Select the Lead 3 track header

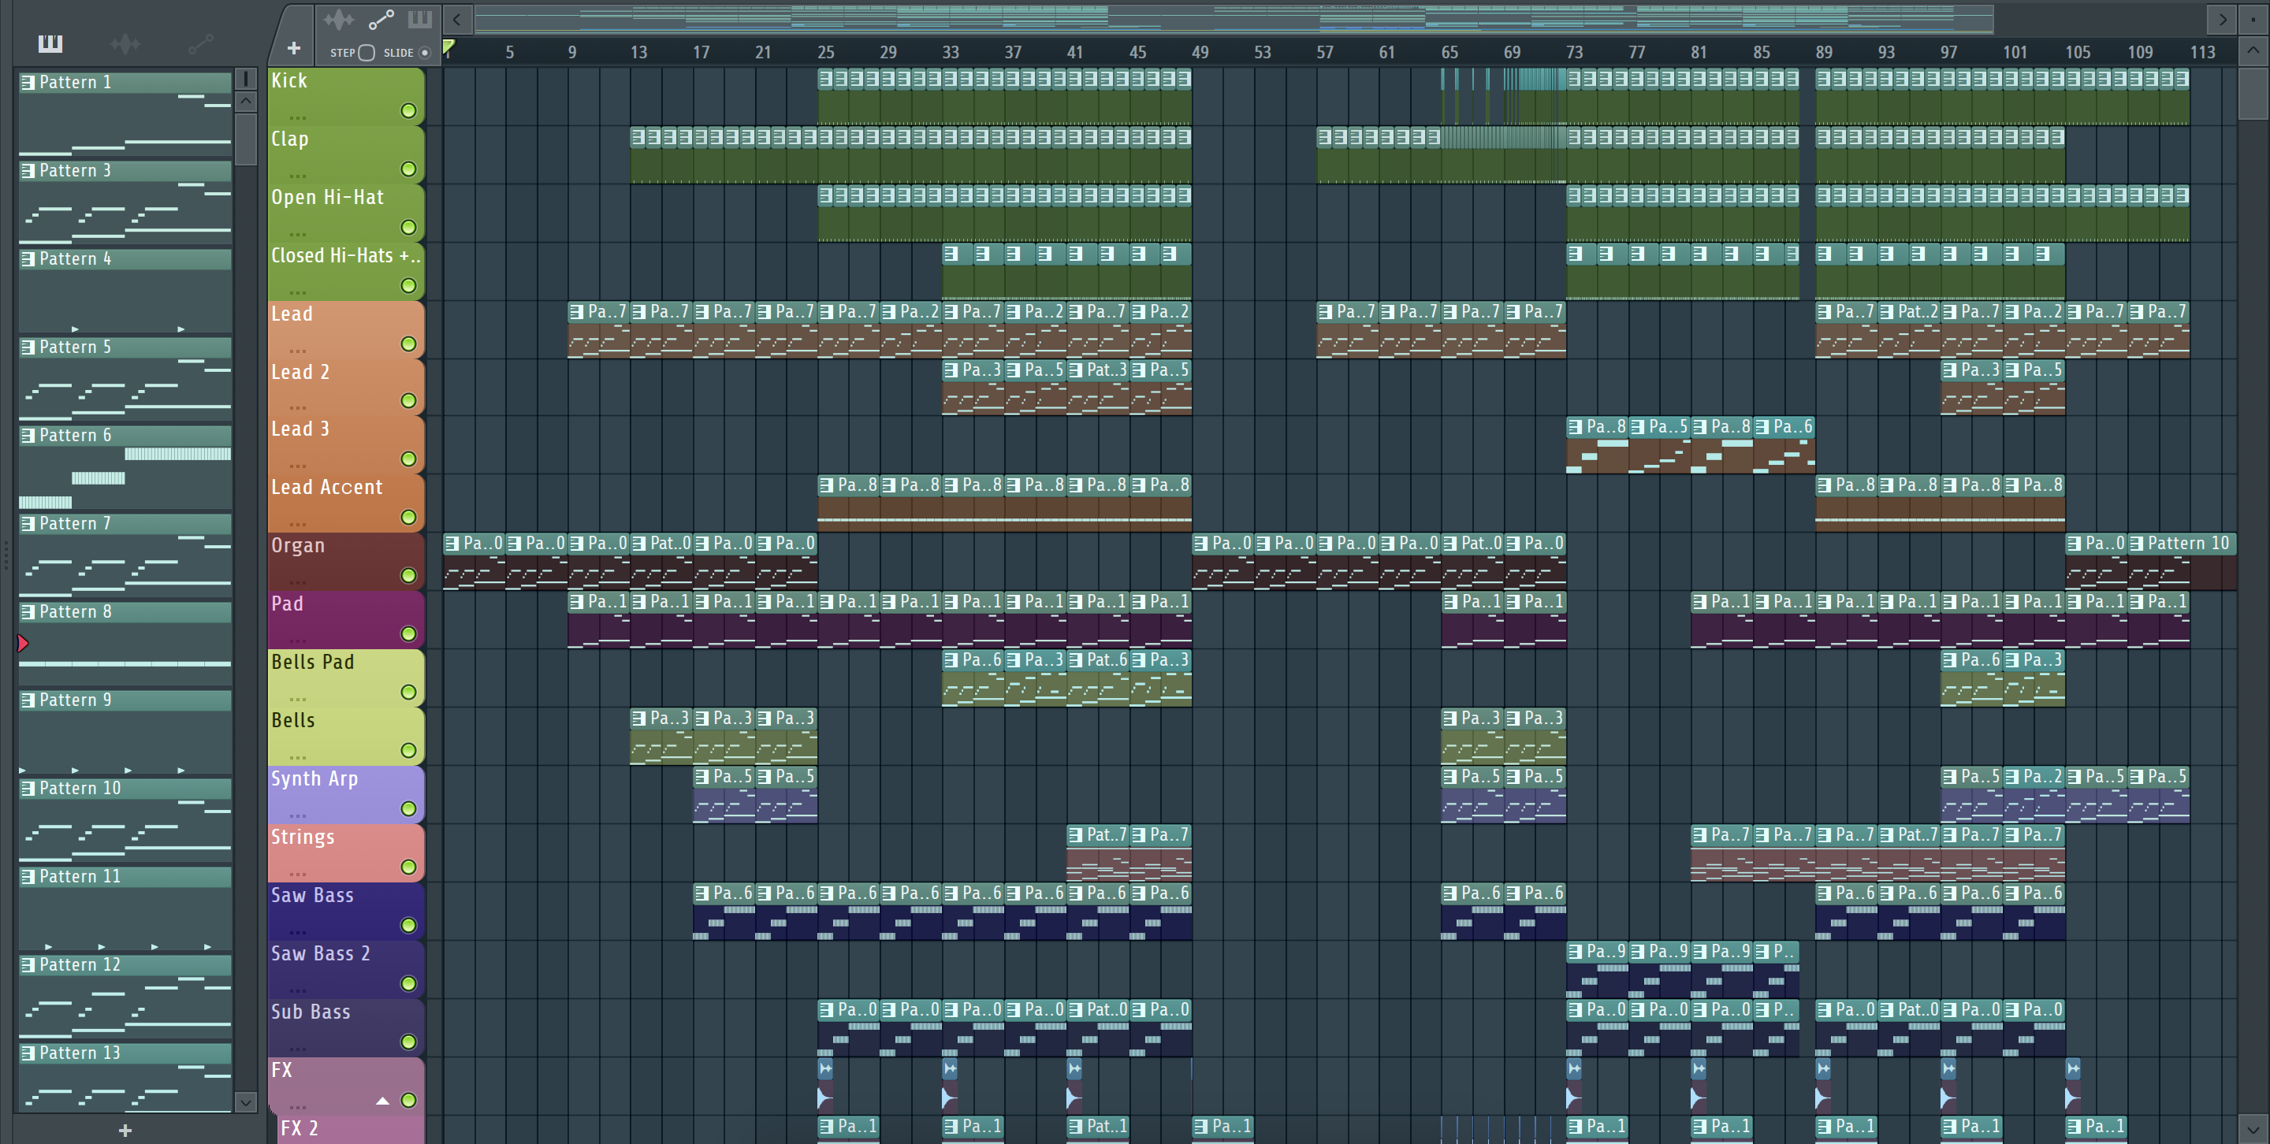coord(345,444)
